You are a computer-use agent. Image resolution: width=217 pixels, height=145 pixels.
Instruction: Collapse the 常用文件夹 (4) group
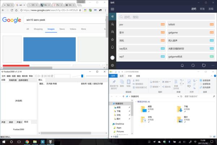click(136, 102)
